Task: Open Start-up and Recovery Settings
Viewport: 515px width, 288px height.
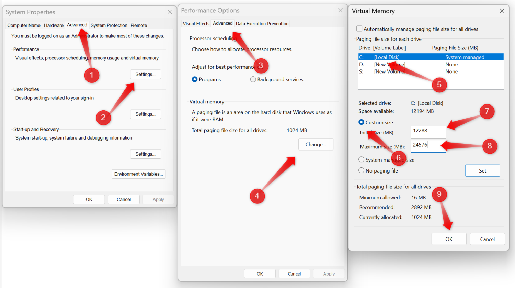Action: click(x=145, y=154)
